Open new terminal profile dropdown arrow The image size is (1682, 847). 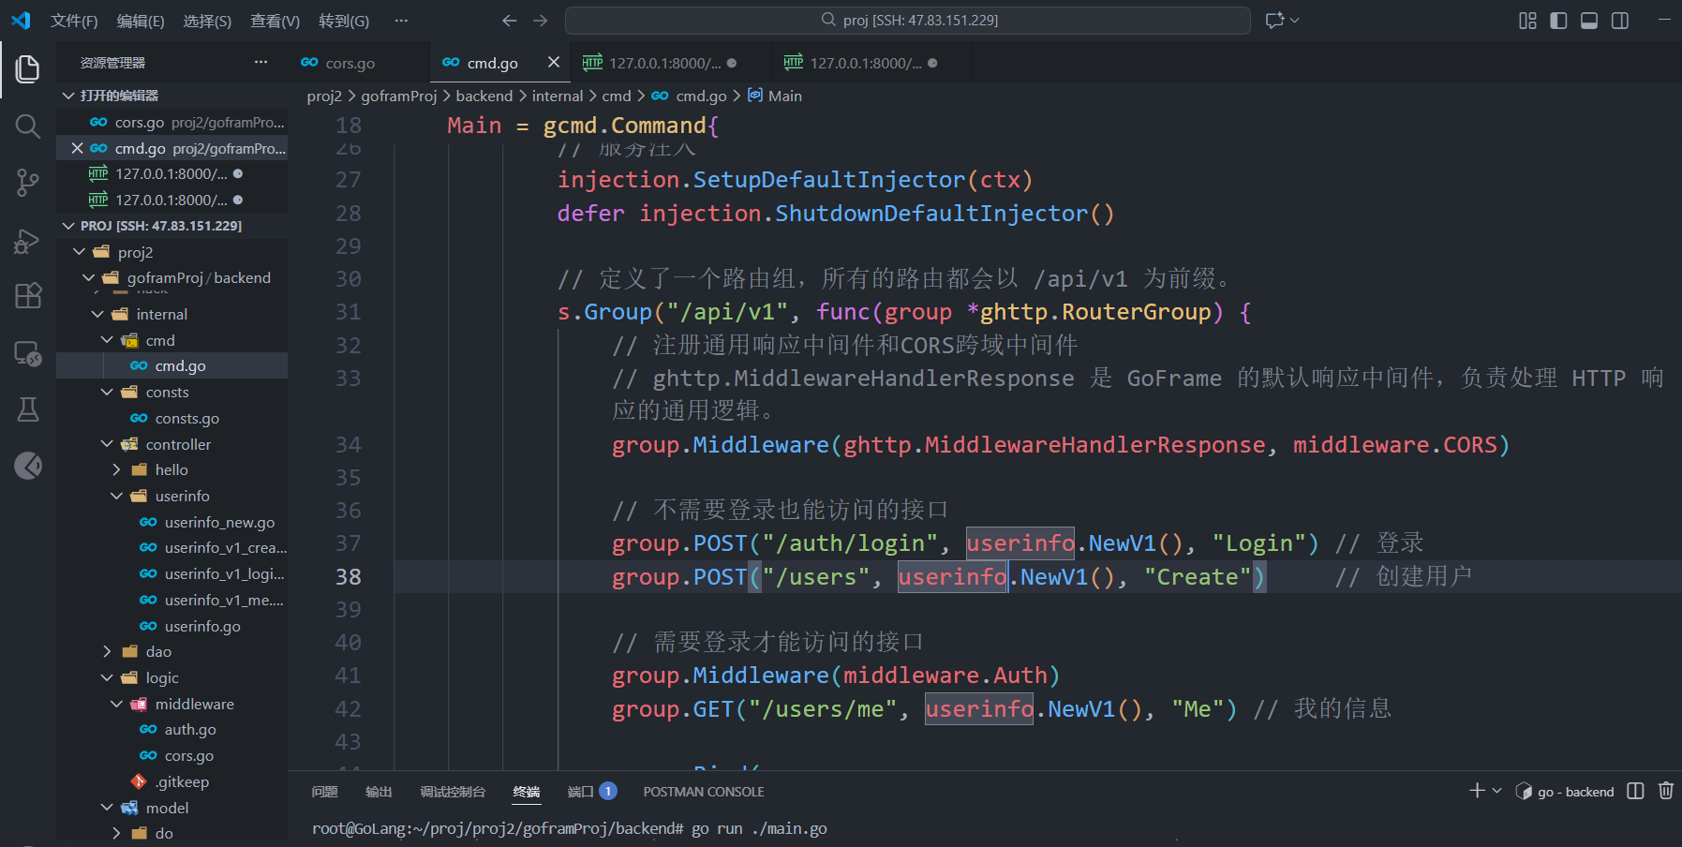pos(1496,791)
